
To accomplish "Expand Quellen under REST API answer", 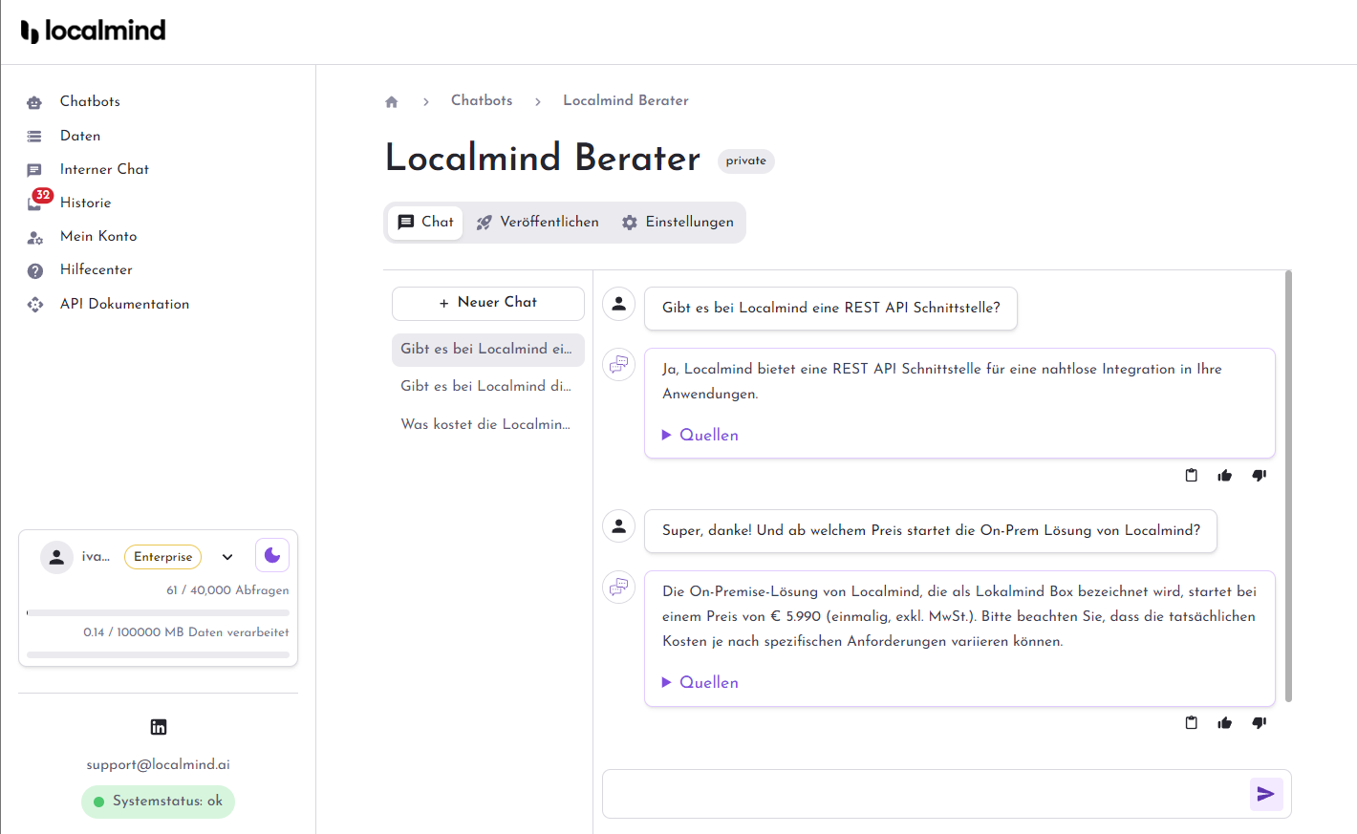I will point(700,435).
